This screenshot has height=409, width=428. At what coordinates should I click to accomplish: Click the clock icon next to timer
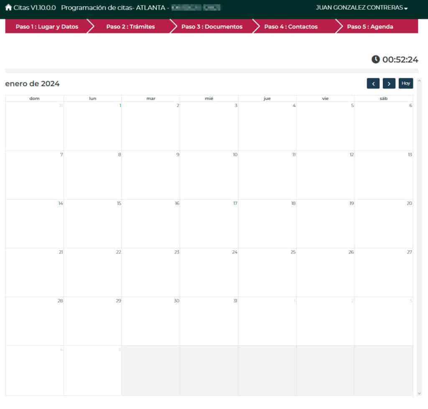pyautogui.click(x=376, y=59)
